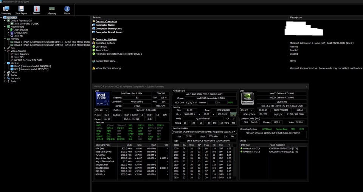Click the Motherboard icon in tree
363x192 pixels.
coord(9,26)
